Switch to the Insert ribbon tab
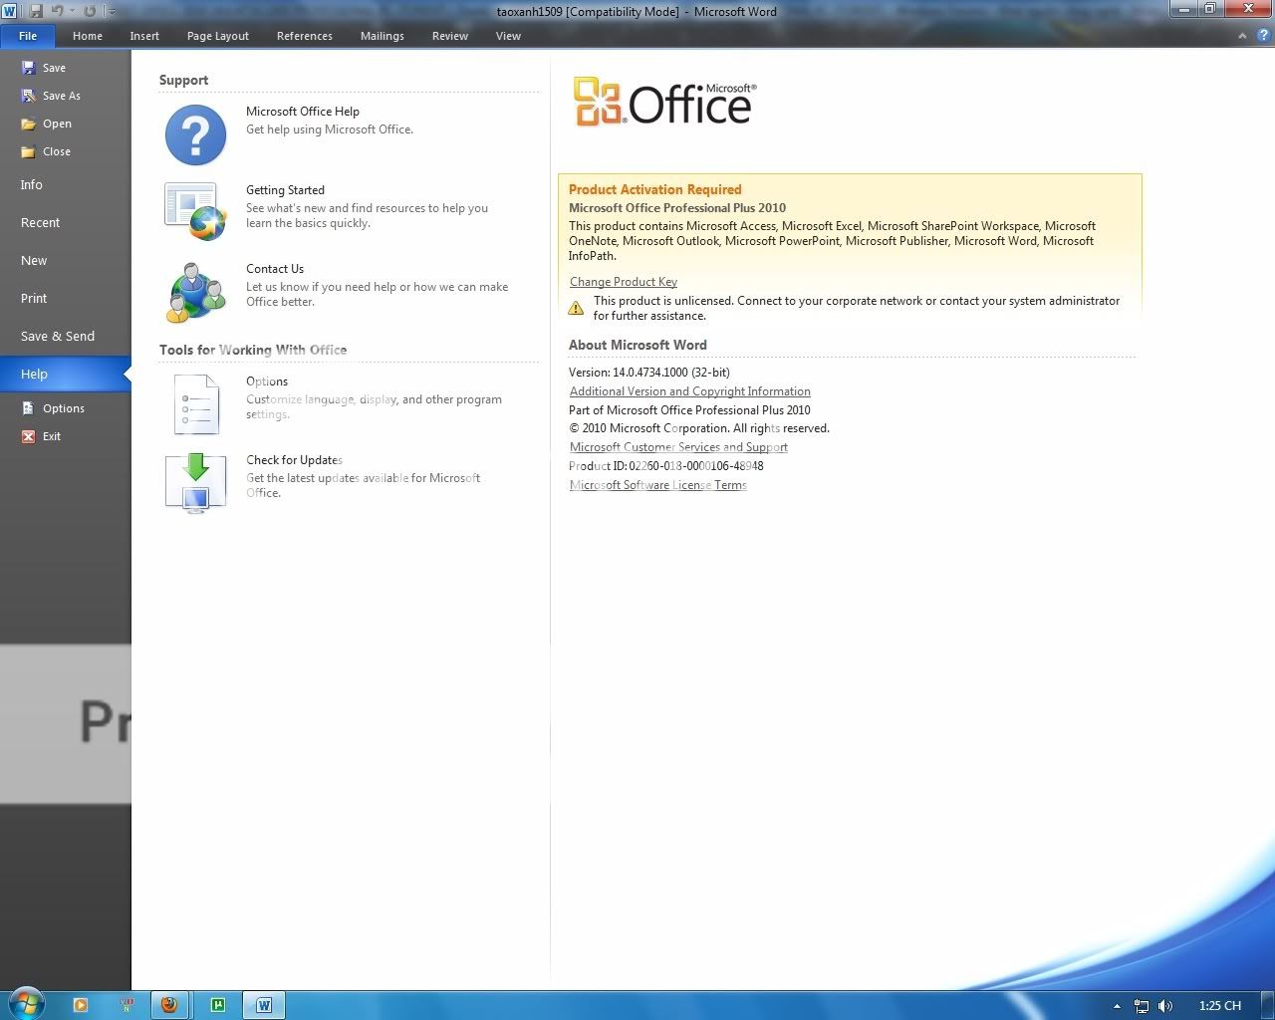 pyautogui.click(x=144, y=36)
